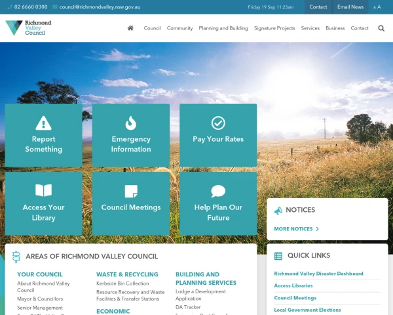This screenshot has height=315, width=393.
Task: Select the Pay Your Rates checkmark tile
Action: click(x=218, y=135)
